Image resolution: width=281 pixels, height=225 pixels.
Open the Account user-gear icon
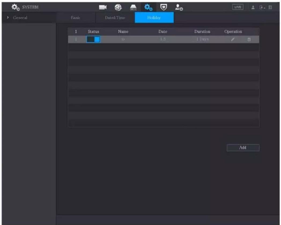tap(179, 7)
